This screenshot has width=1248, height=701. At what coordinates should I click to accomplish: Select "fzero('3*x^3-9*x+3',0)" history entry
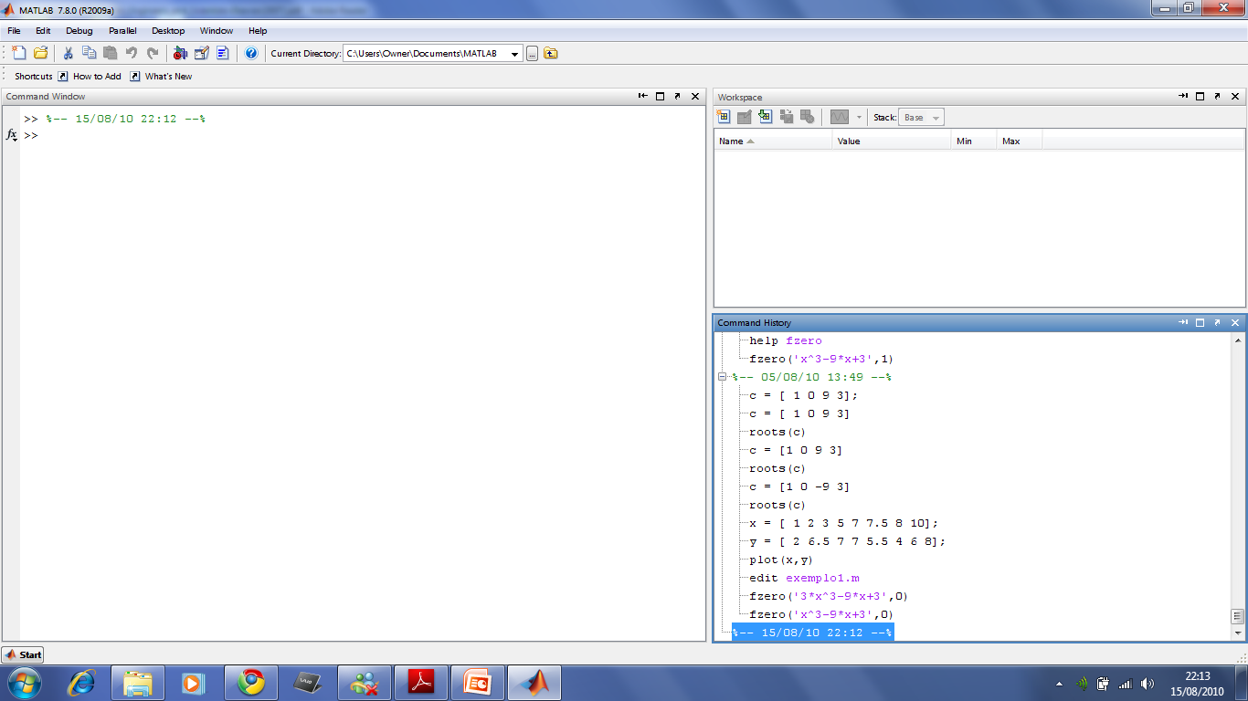coord(829,596)
